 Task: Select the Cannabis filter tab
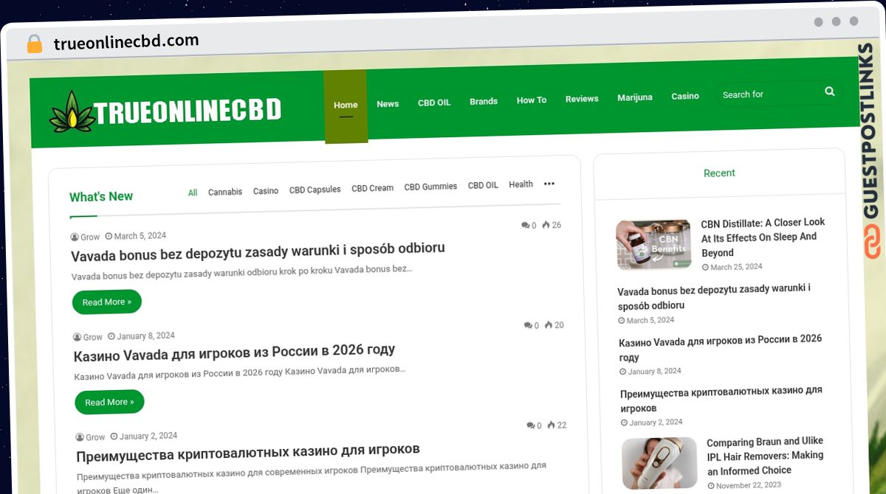(225, 192)
